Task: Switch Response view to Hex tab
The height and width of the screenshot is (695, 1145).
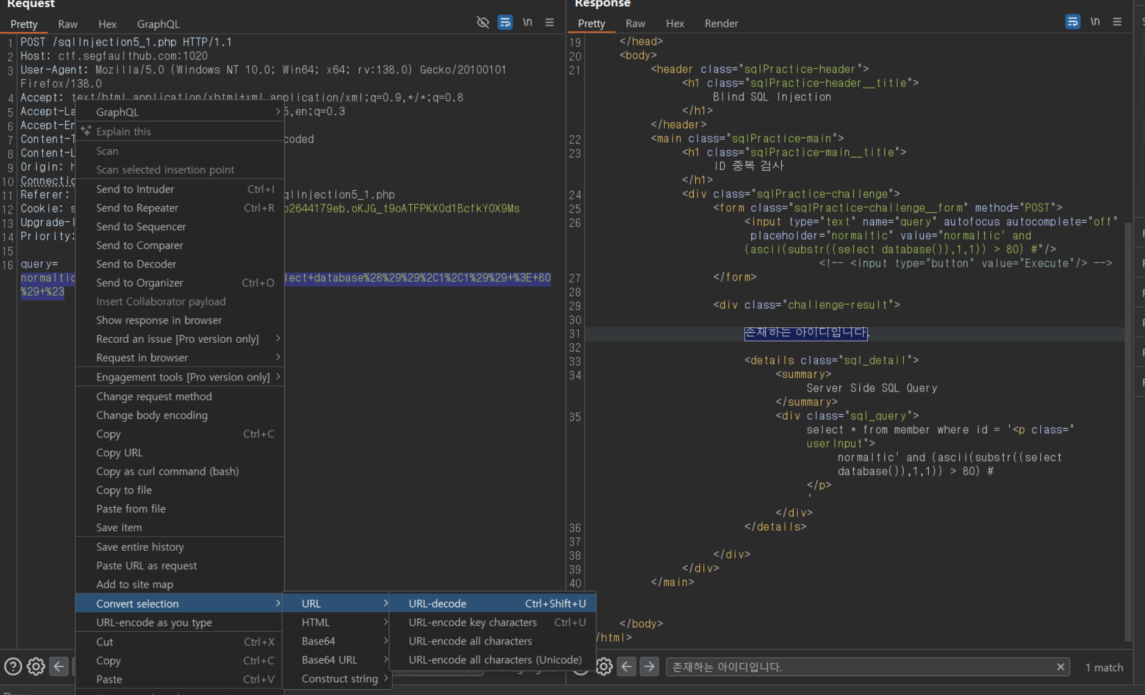Action: pyautogui.click(x=675, y=23)
